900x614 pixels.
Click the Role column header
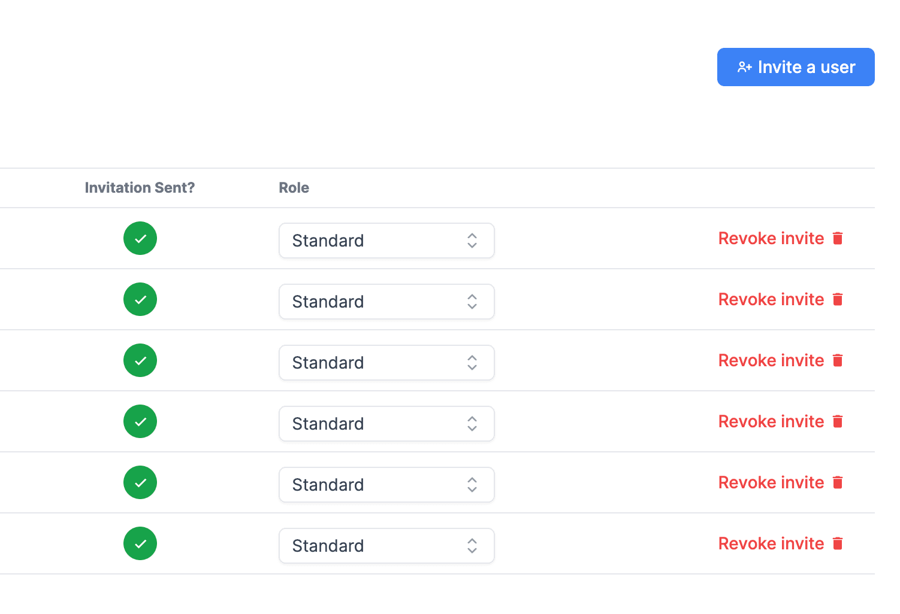294,187
